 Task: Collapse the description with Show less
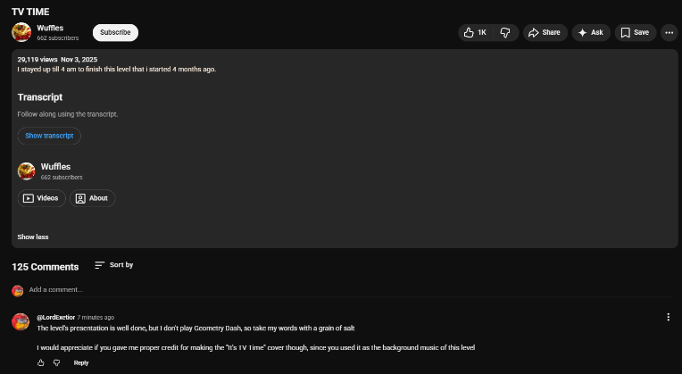click(33, 237)
